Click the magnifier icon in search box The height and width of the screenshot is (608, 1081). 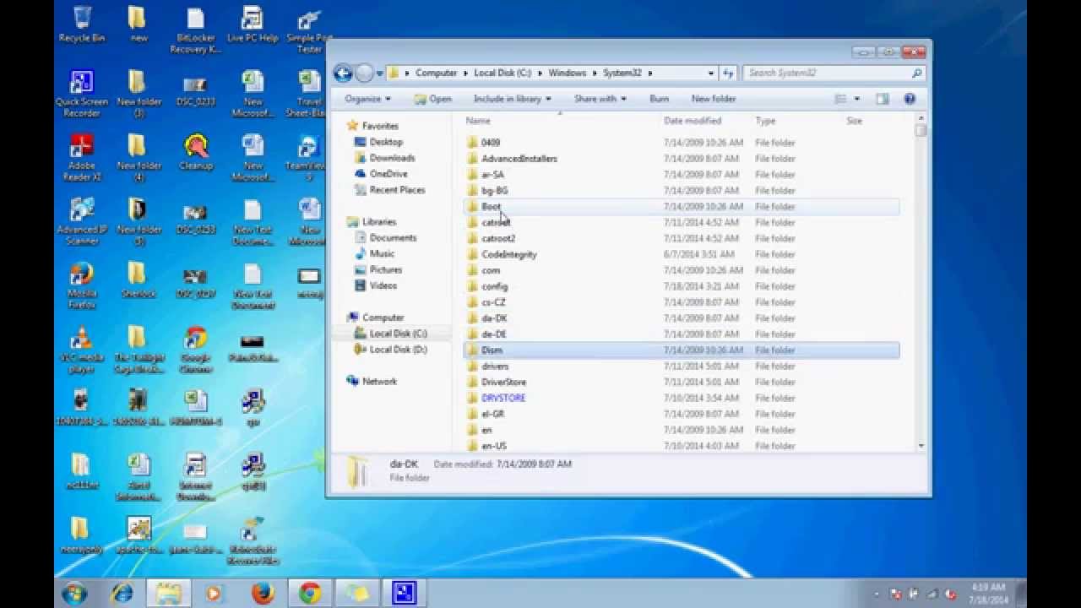[916, 73]
